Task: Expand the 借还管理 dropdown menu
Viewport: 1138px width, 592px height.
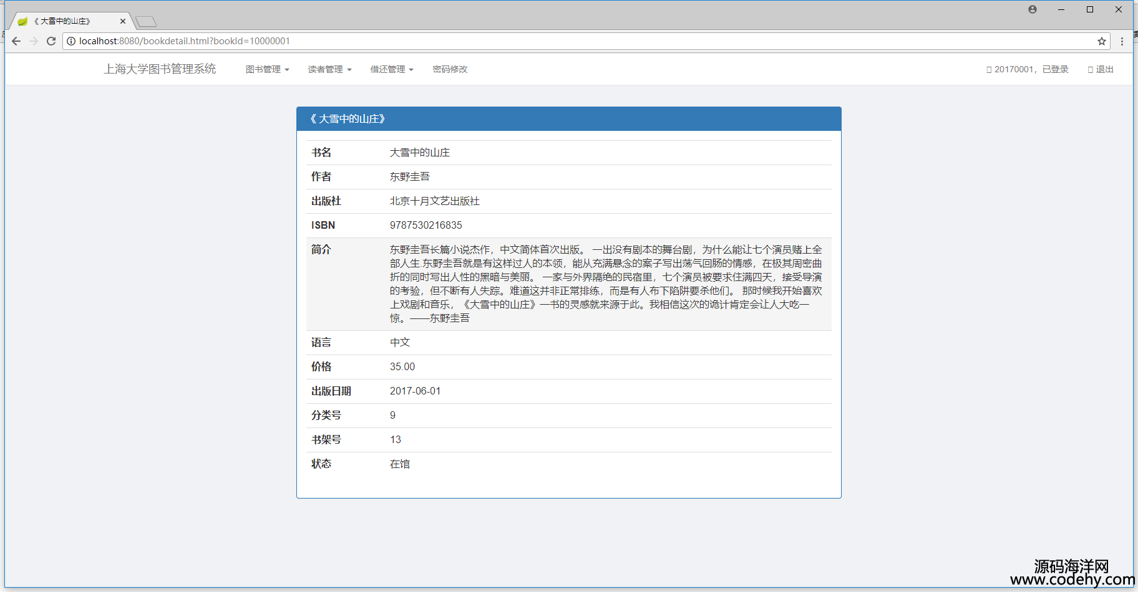Action: 392,69
